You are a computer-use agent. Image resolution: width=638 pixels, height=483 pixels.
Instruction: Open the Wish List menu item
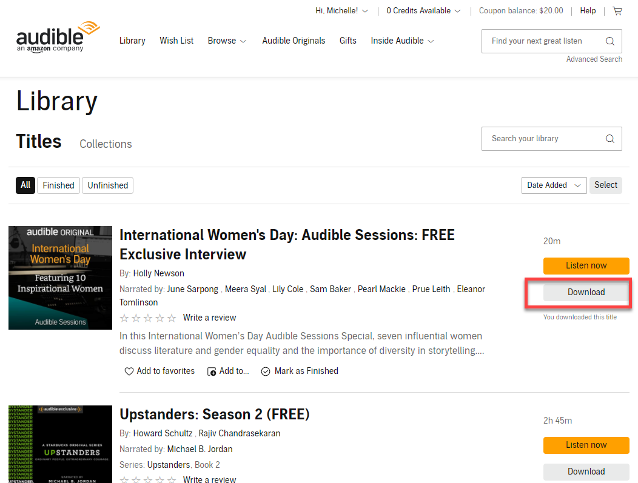click(176, 41)
